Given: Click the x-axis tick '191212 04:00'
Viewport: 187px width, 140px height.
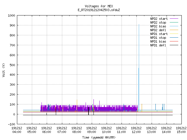Looking at the screenshot, I should coord(17,130).
